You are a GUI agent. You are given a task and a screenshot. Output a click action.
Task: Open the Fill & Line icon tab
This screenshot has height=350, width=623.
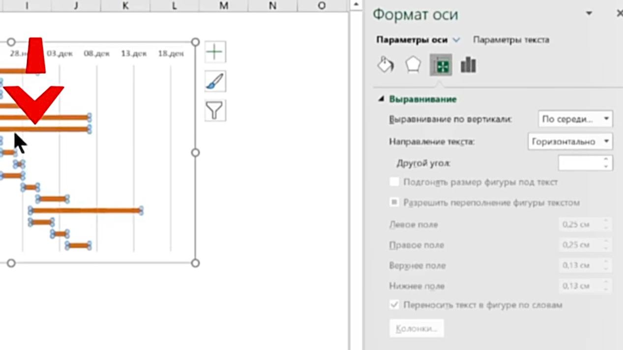pyautogui.click(x=386, y=65)
